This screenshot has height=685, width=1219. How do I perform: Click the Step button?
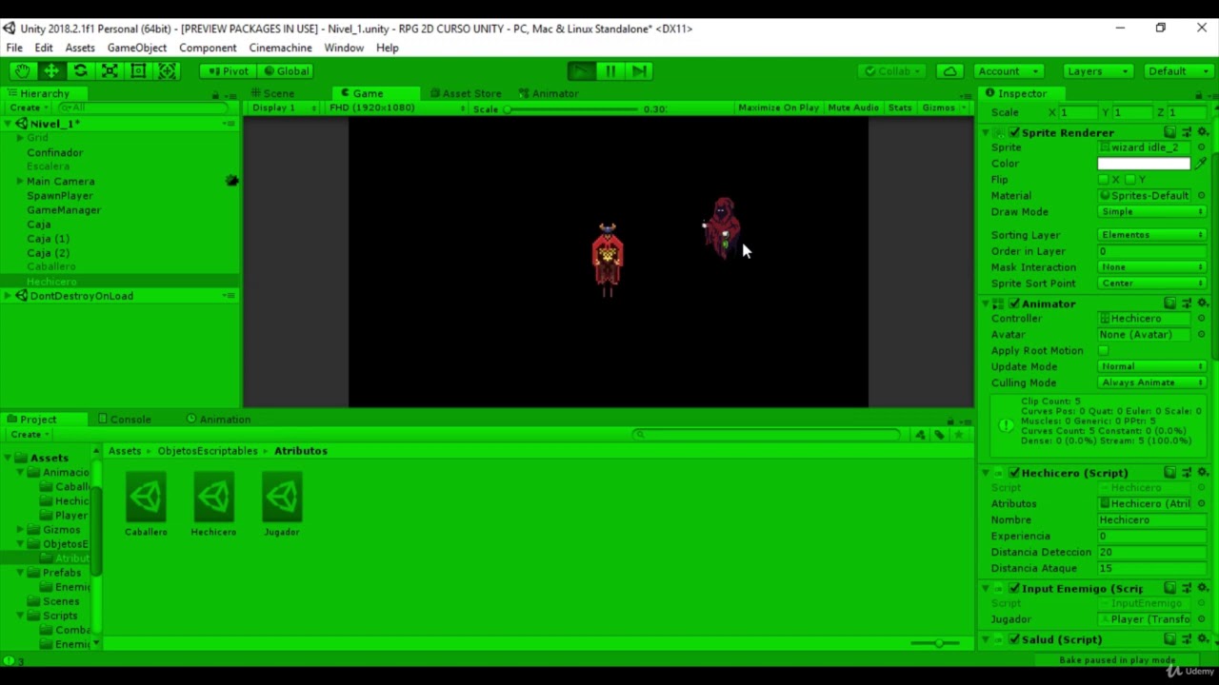pos(639,70)
